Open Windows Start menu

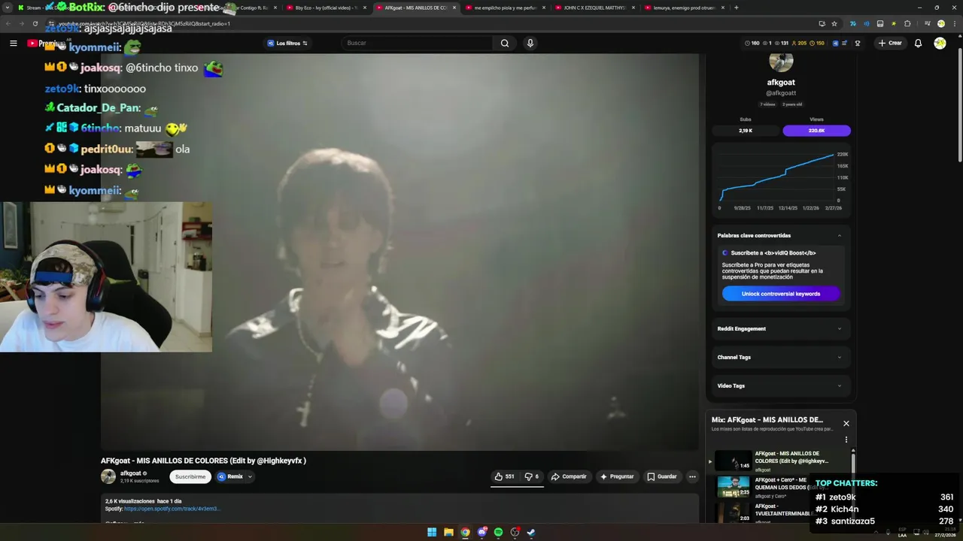pos(432,532)
